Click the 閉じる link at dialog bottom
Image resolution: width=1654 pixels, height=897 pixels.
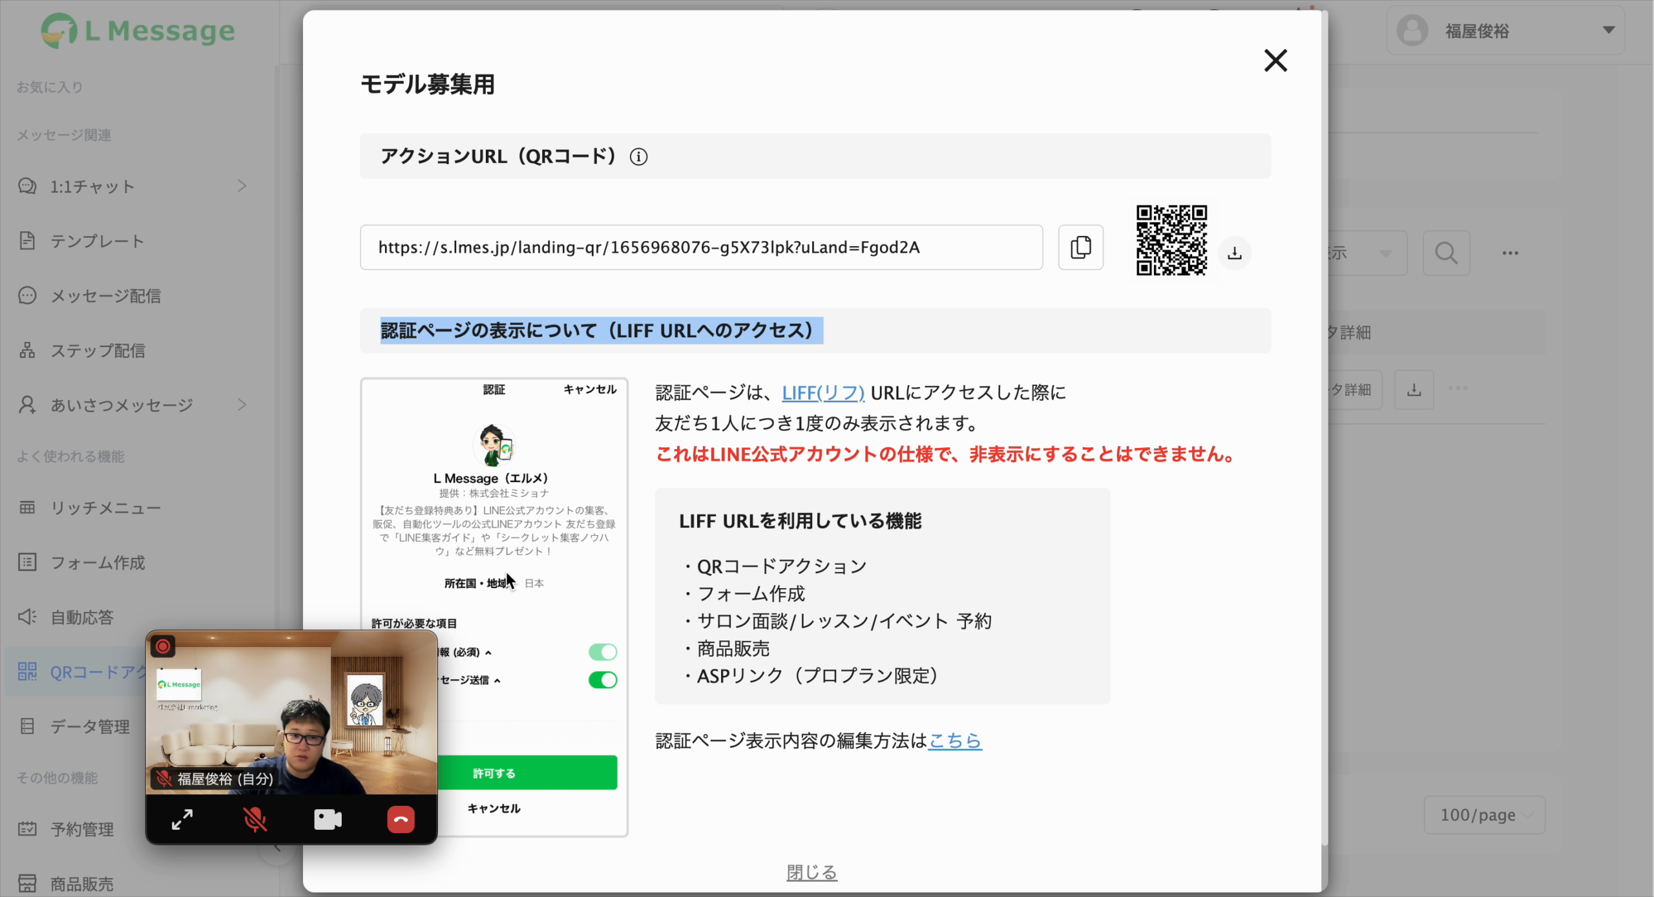811,872
